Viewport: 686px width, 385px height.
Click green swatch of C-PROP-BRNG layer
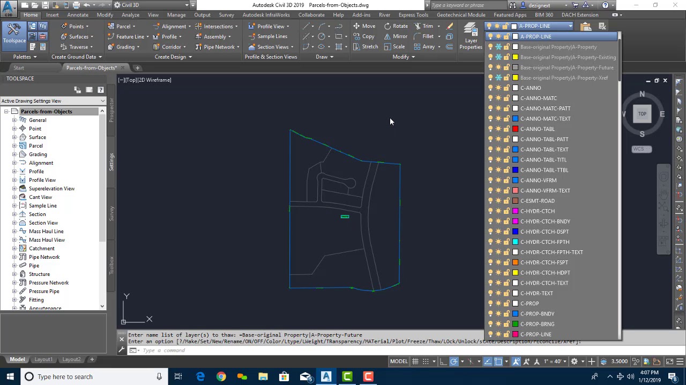point(515,324)
